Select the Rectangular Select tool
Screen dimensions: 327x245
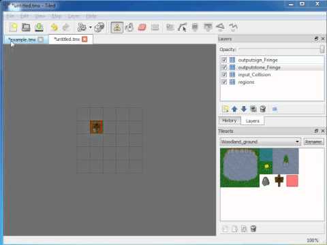tap(155, 27)
